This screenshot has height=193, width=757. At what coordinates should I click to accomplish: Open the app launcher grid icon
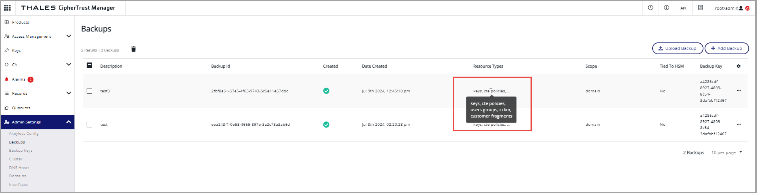click(7, 7)
